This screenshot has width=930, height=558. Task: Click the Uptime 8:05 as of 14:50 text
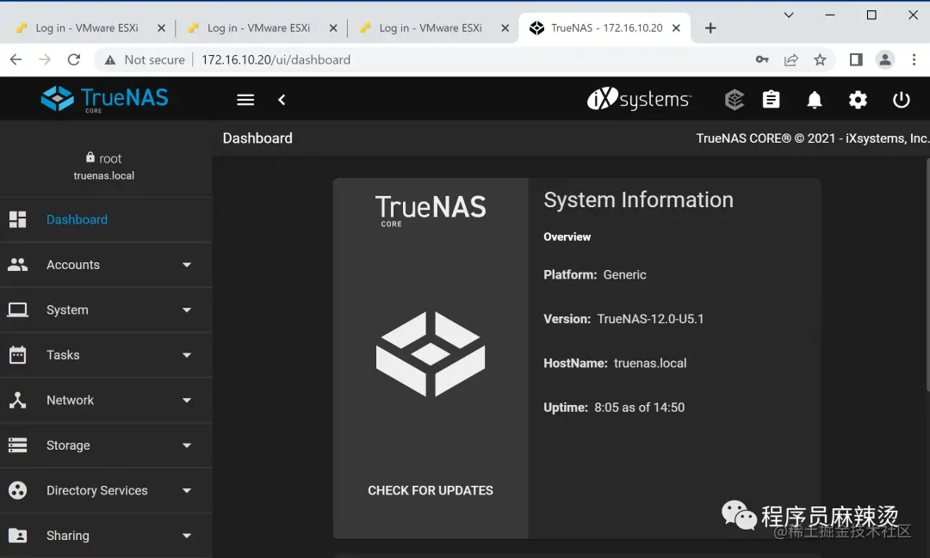coord(614,408)
